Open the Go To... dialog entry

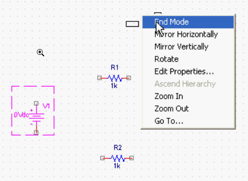click(x=188, y=121)
